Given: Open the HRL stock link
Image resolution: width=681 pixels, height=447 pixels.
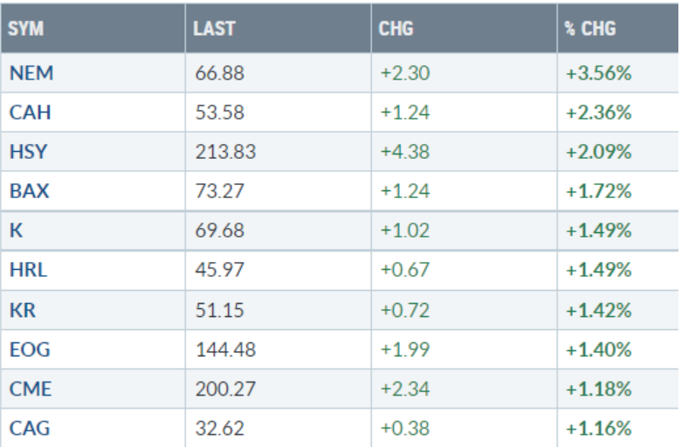Looking at the screenshot, I should coord(27,270).
